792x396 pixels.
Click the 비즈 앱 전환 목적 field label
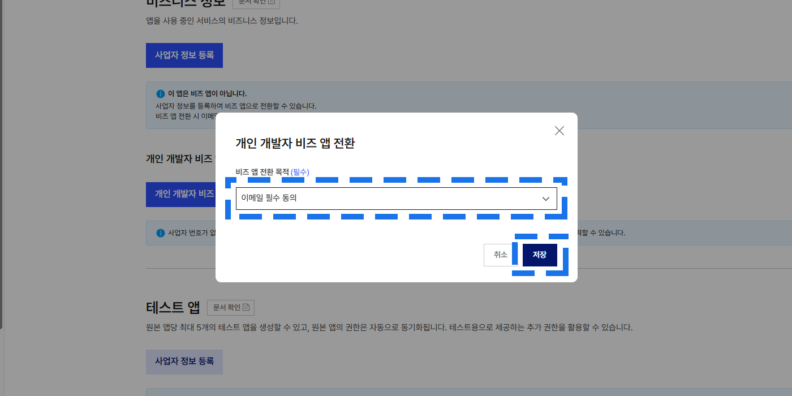click(x=262, y=172)
